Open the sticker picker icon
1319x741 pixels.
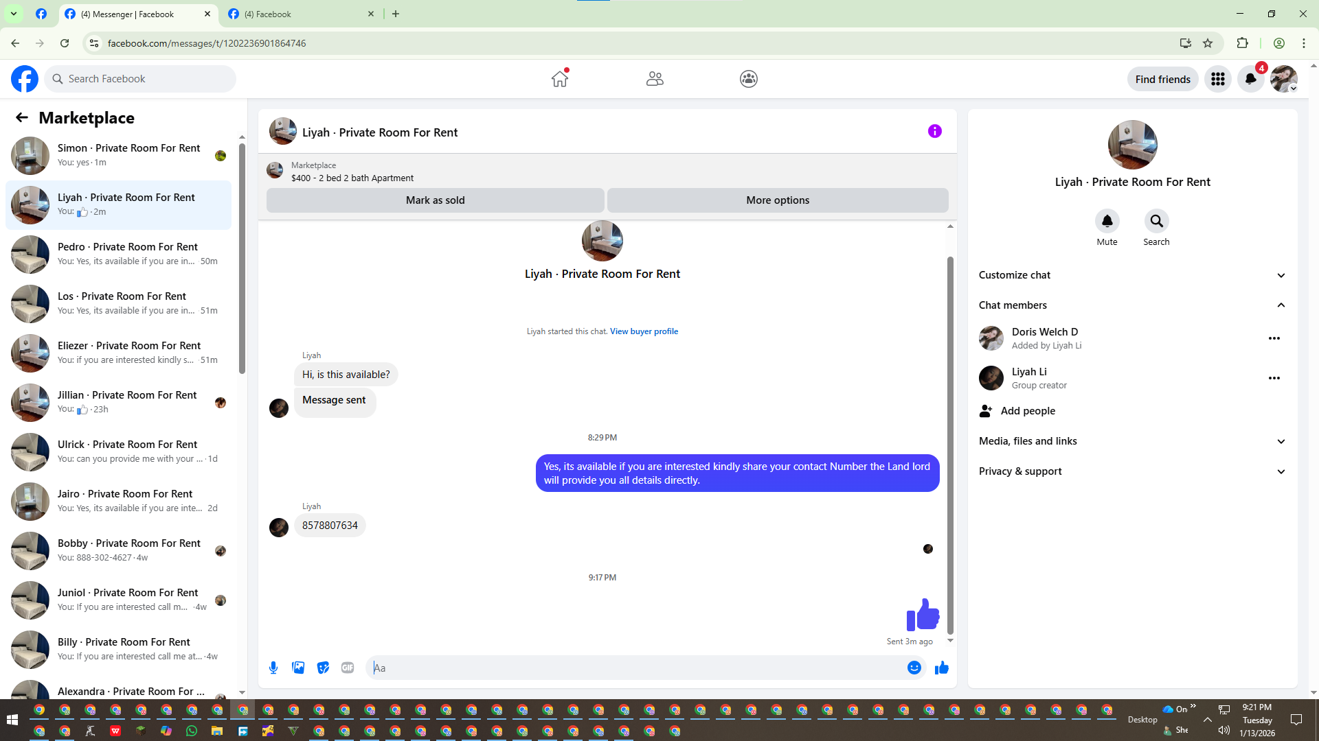[x=323, y=668]
